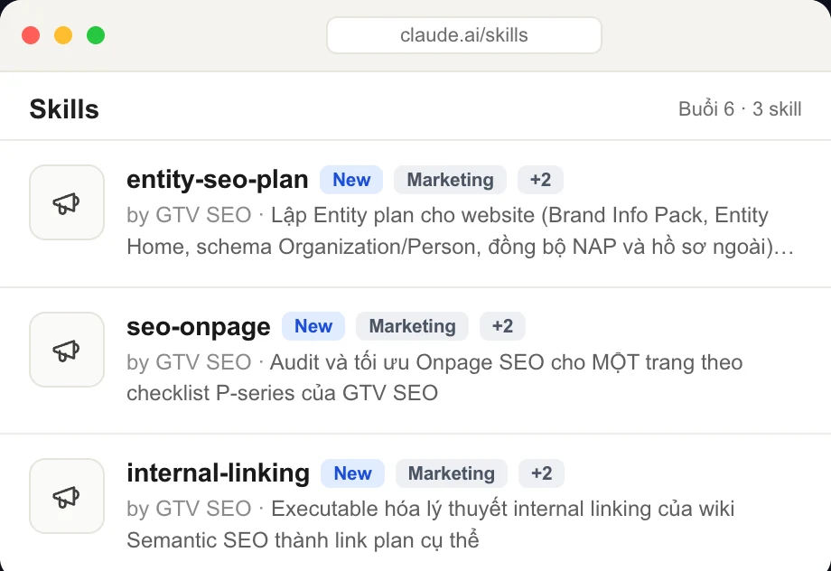The height and width of the screenshot is (571, 831).
Task: Open the internal-linking skill title
Action: 218,473
